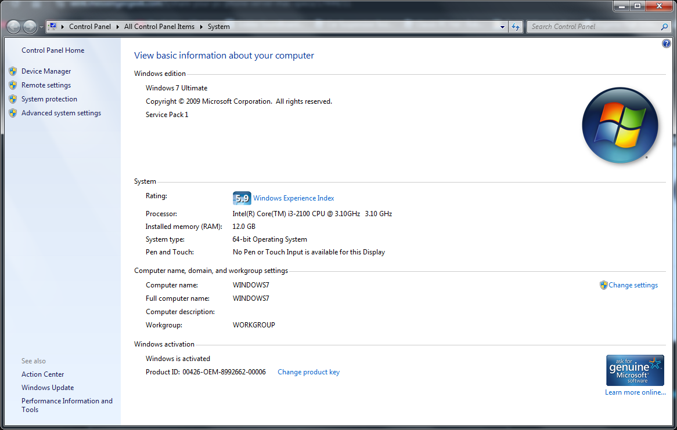Click the Computer name value WINDOWS7
The height and width of the screenshot is (430, 677).
(251, 285)
